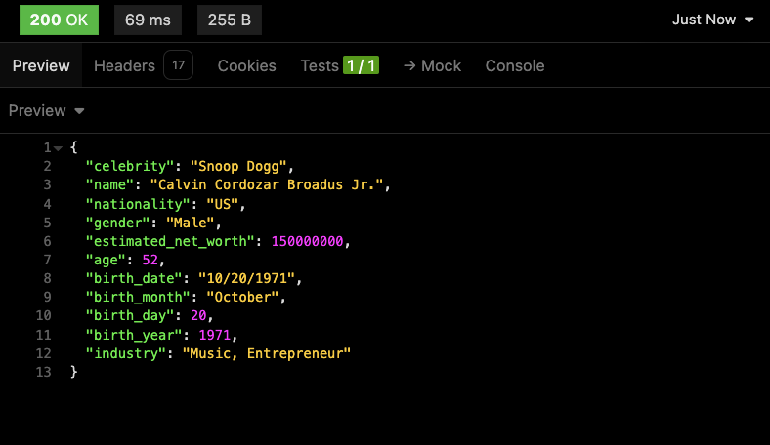Click the Mock tab with arrow
The image size is (770, 445).
click(432, 65)
